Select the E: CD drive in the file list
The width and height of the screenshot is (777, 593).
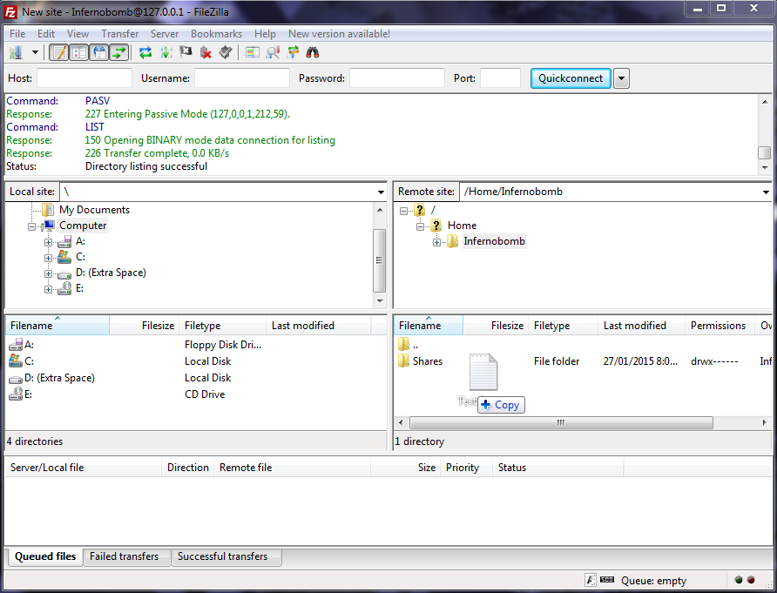point(196,394)
